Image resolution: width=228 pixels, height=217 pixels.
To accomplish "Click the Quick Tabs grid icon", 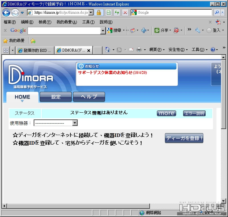I will click(6, 50).
